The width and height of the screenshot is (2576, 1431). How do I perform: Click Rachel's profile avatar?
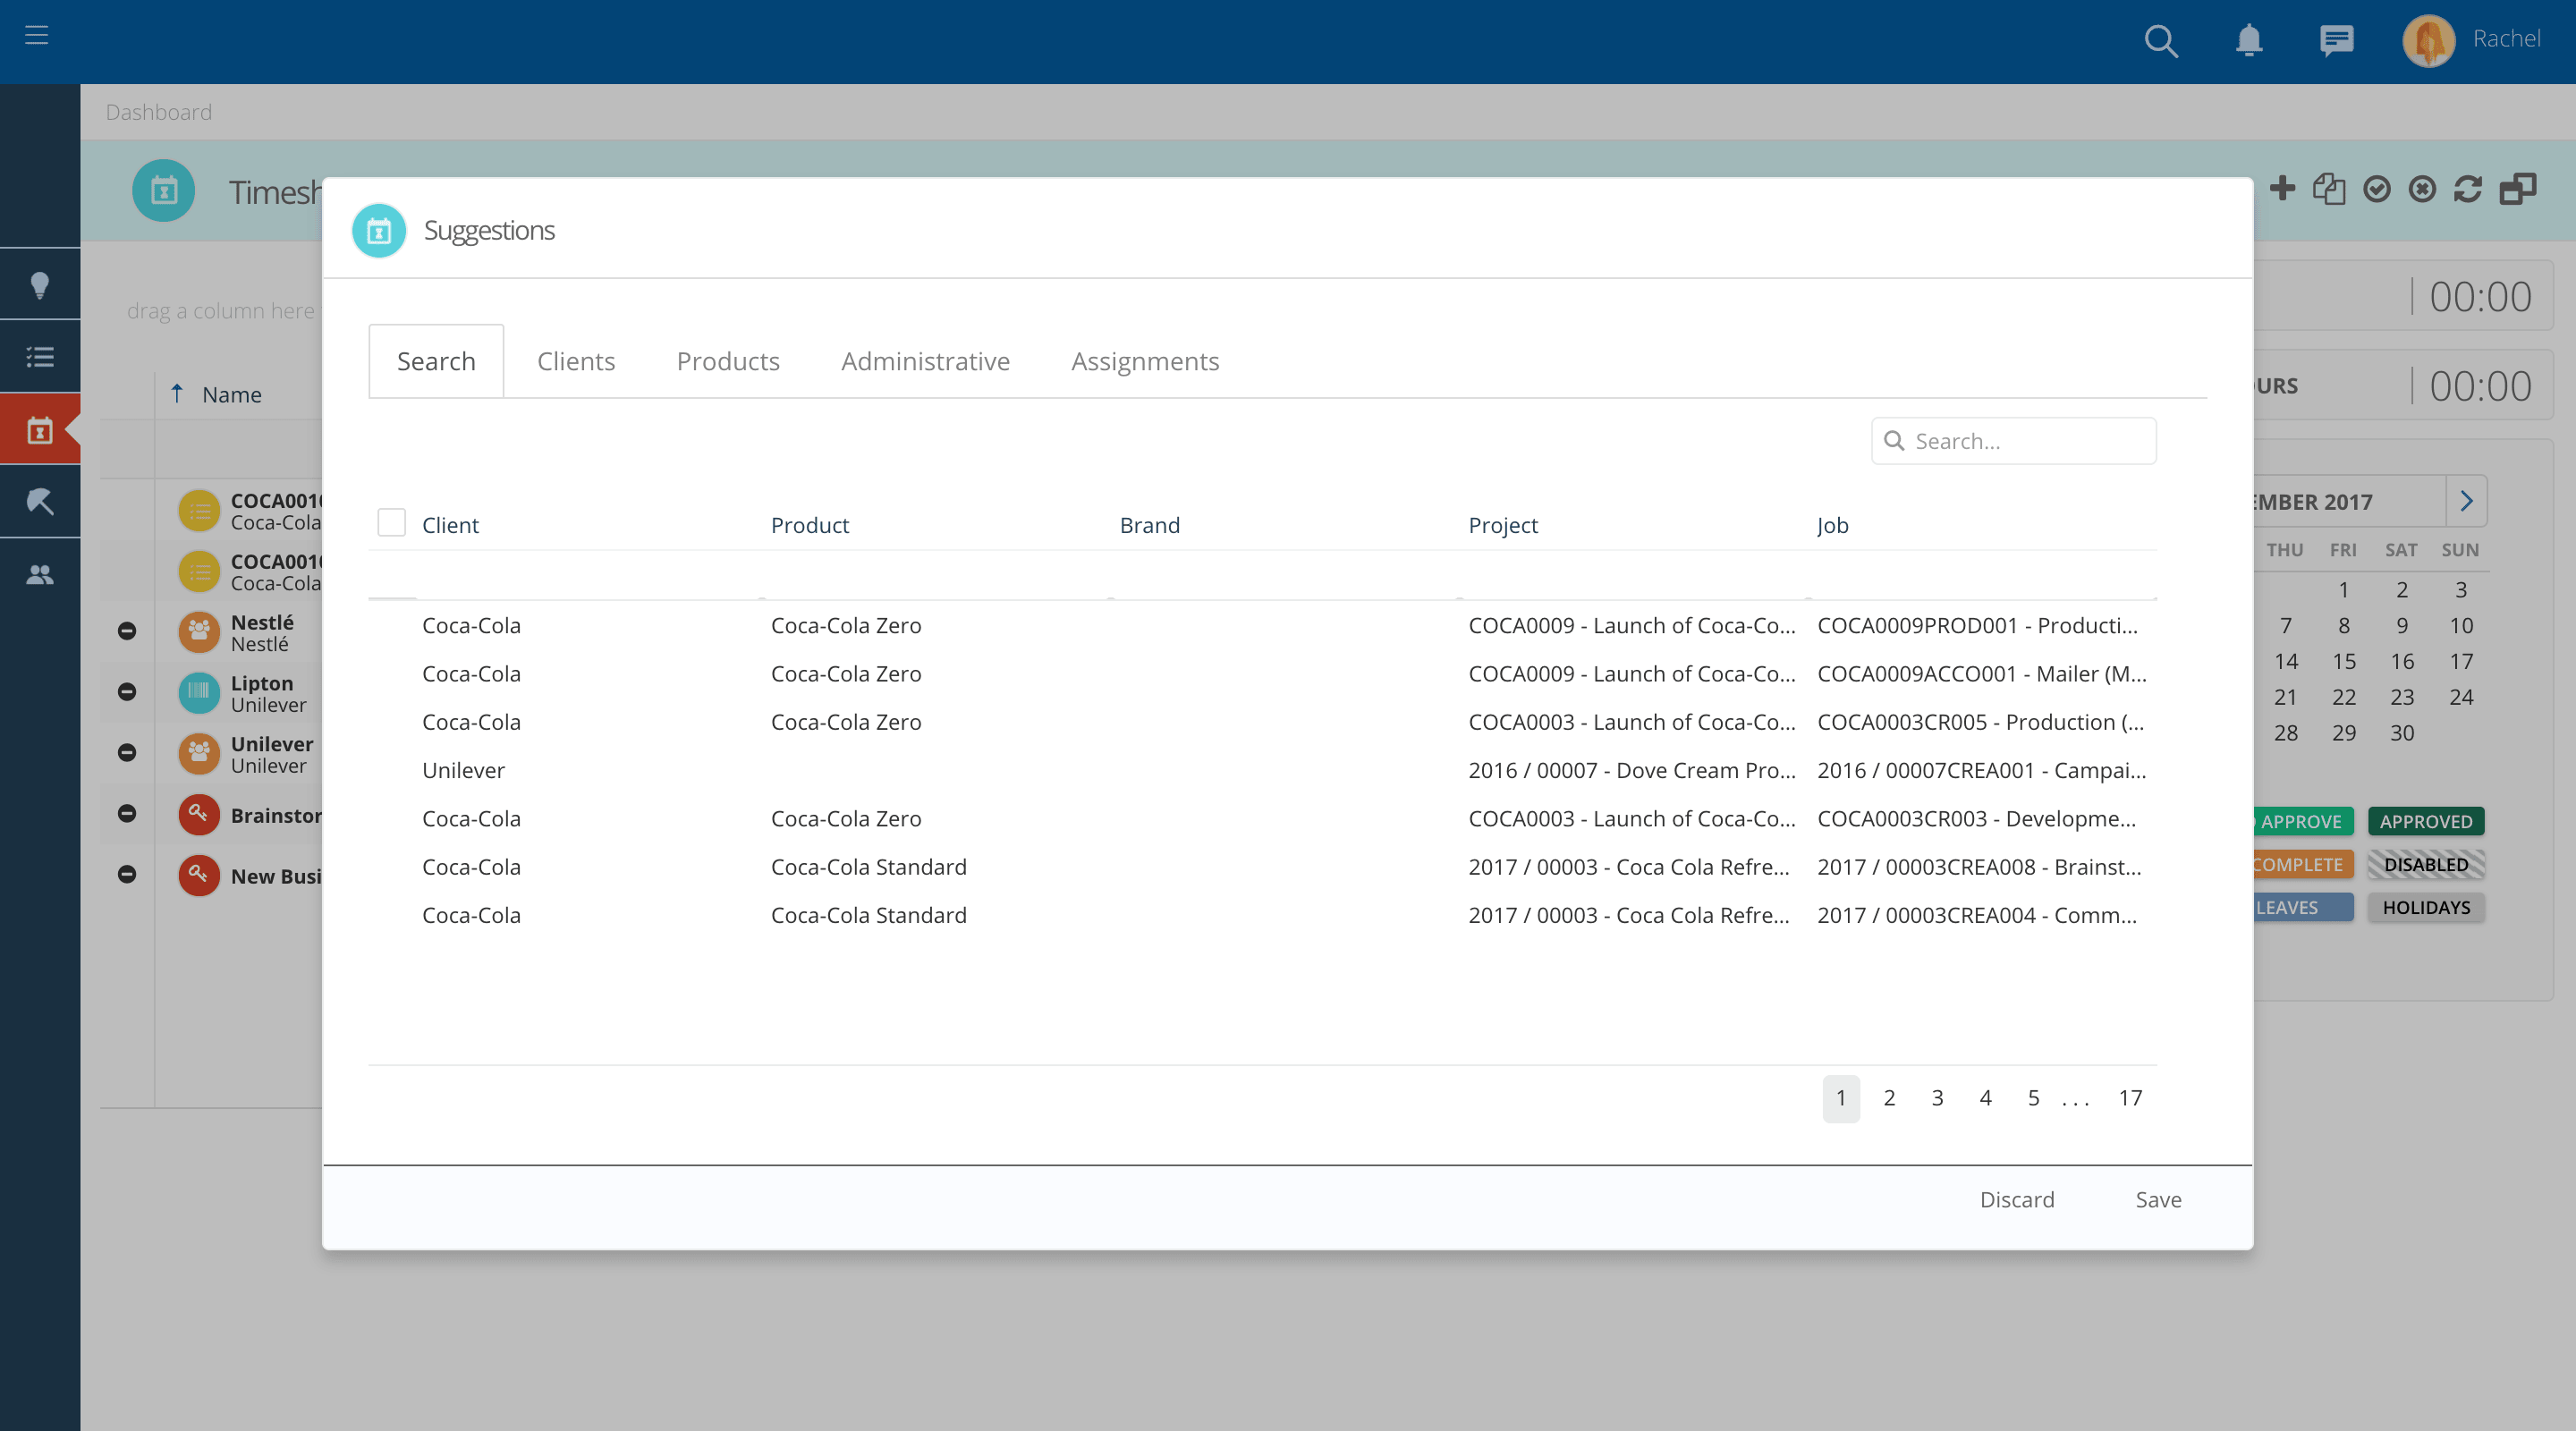tap(2428, 41)
